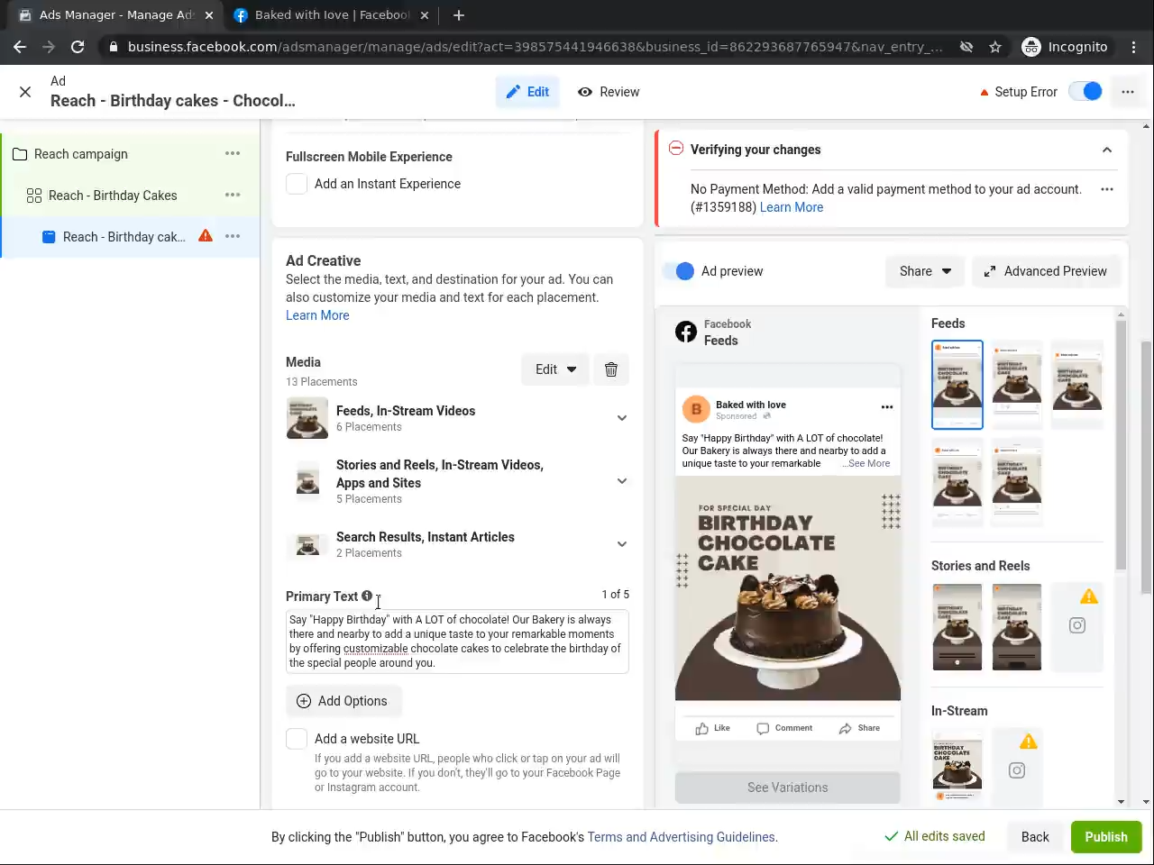Switch to Baked with love browser tab
The width and height of the screenshot is (1154, 865).
click(x=331, y=15)
